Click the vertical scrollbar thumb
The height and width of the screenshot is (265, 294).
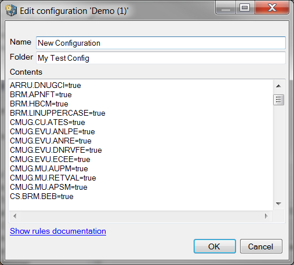coord(278,100)
